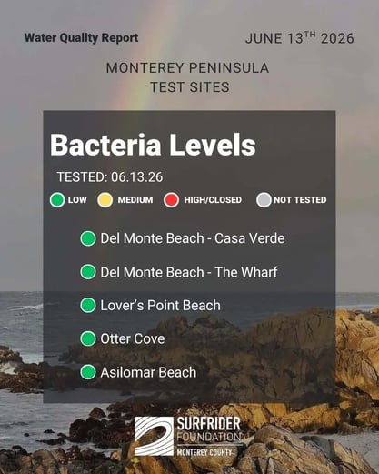The height and width of the screenshot is (474, 379).
Task: Click the JUNE 13TH 2026 date text
Action: [x=300, y=38]
